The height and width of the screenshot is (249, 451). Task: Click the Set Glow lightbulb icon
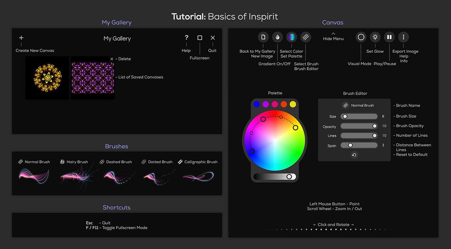[375, 37]
